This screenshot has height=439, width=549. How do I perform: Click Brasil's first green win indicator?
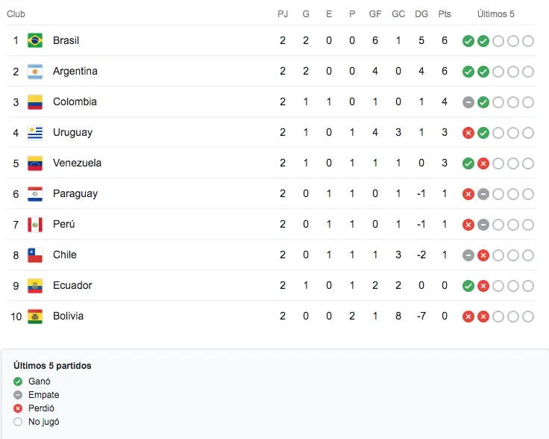pos(468,41)
